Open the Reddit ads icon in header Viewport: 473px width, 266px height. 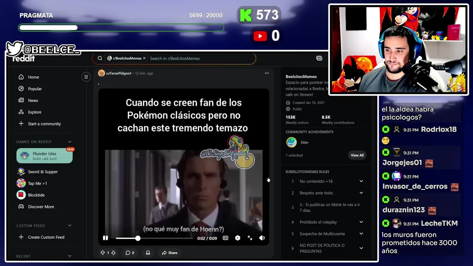point(319,58)
